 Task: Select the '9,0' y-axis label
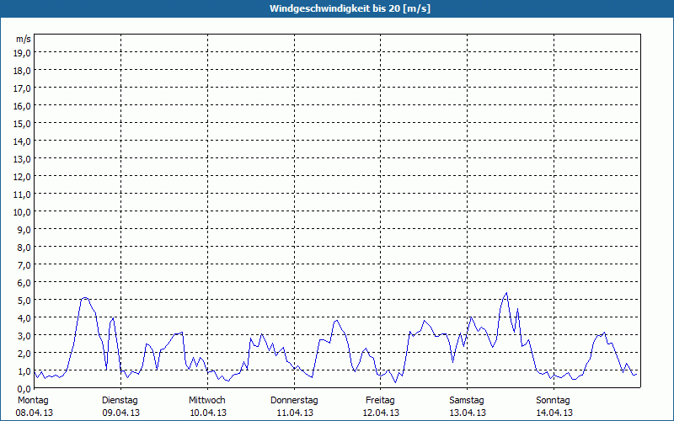24,230
